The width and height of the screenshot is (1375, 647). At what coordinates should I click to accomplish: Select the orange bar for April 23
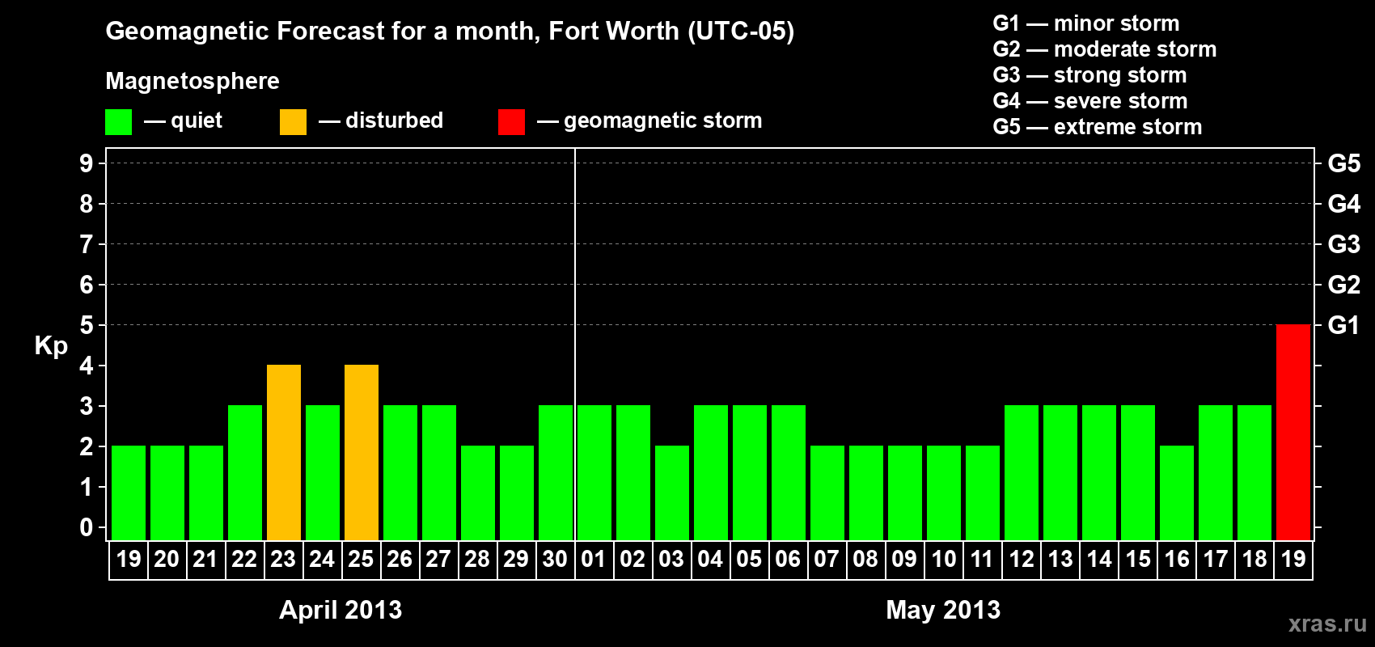(284, 452)
